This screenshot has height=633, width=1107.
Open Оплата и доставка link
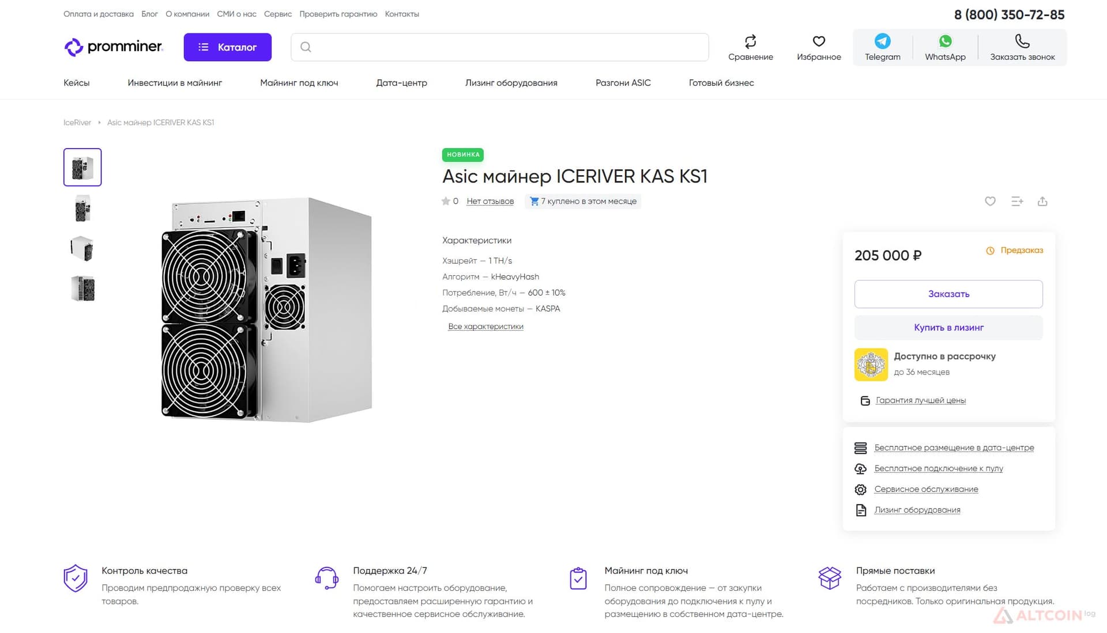(99, 14)
